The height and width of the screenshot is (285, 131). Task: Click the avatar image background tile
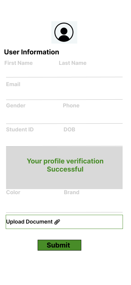[x=64, y=32]
